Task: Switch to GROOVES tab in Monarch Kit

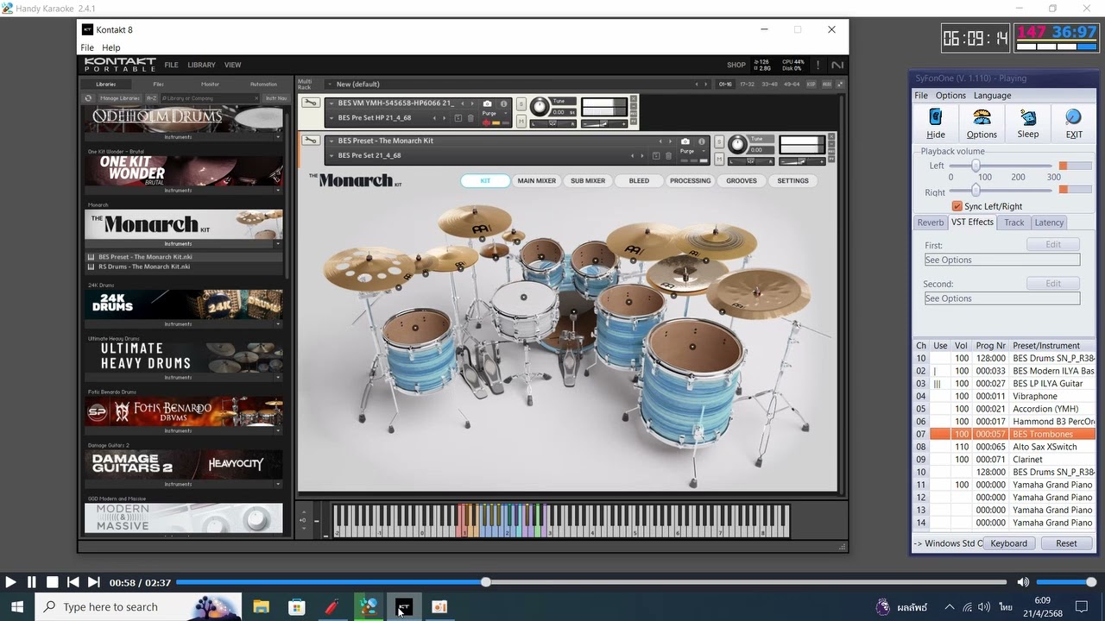Action: [x=741, y=181]
